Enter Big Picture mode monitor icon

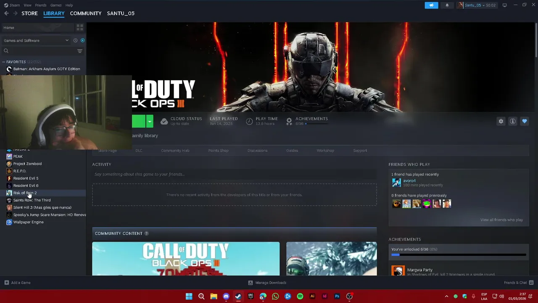(504, 5)
